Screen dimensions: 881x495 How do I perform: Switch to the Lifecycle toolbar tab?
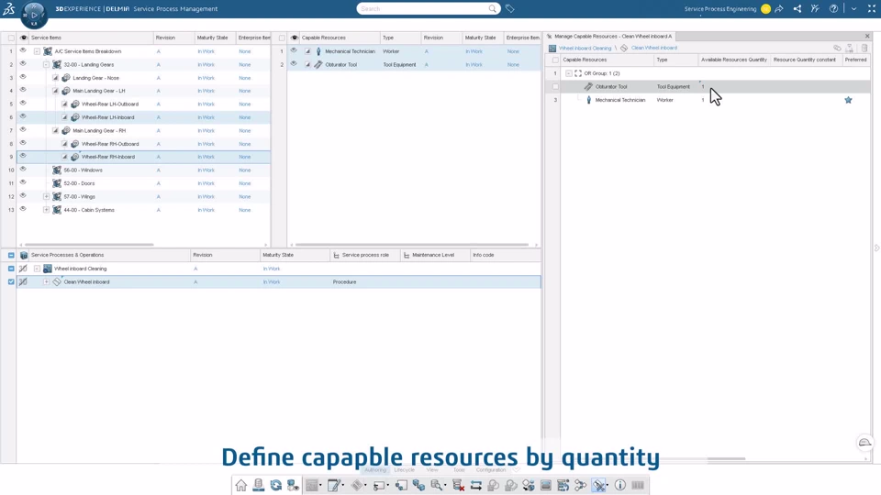[x=404, y=469]
